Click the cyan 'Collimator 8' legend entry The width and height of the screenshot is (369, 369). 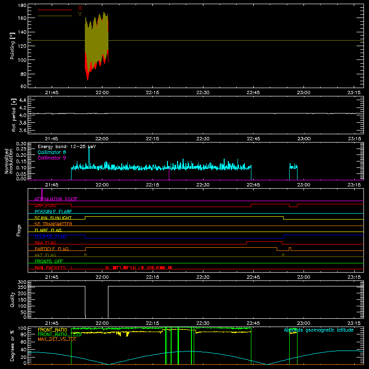52,152
